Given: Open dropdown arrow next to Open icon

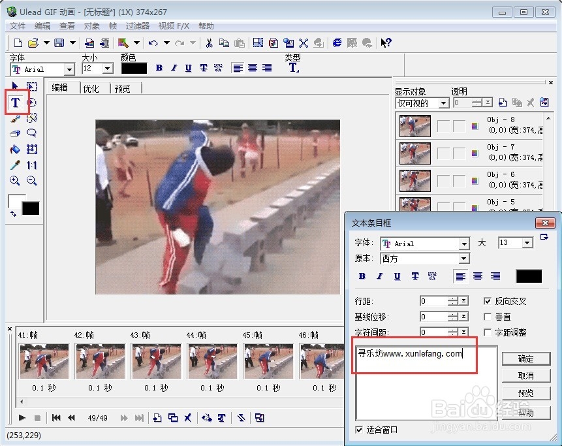Looking at the screenshot, I should point(46,43).
